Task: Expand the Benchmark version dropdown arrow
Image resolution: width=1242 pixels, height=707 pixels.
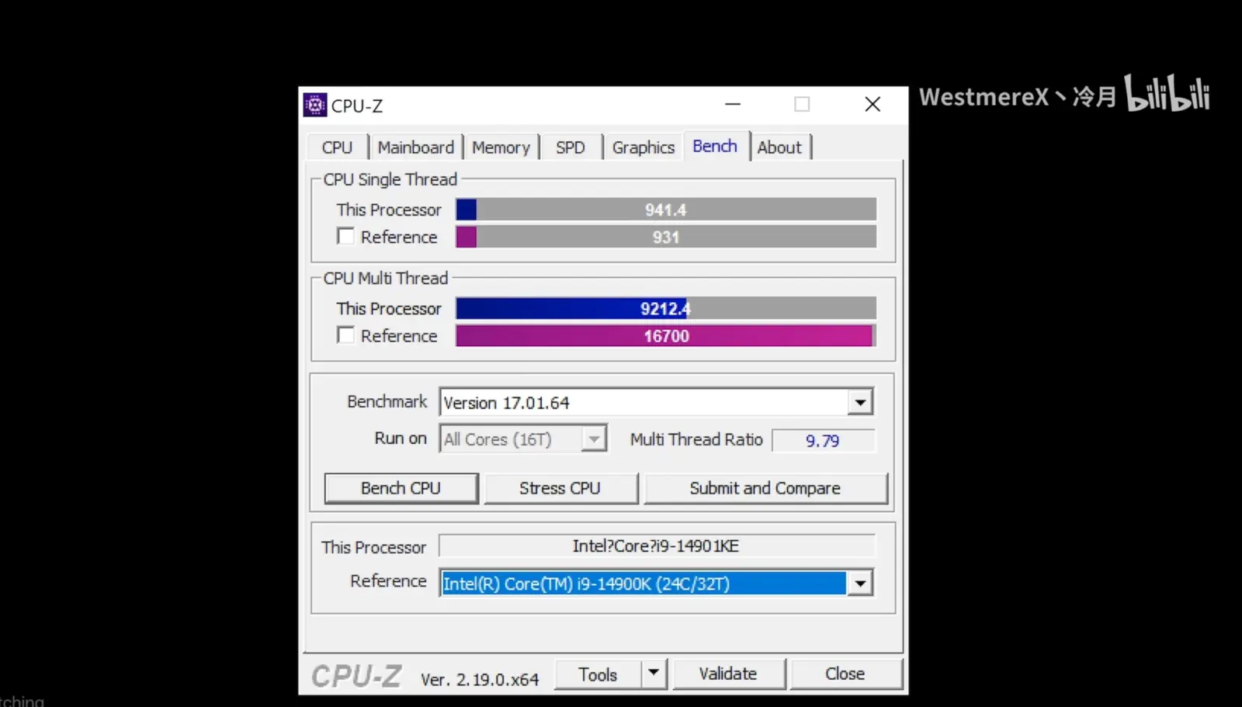Action: tap(860, 402)
